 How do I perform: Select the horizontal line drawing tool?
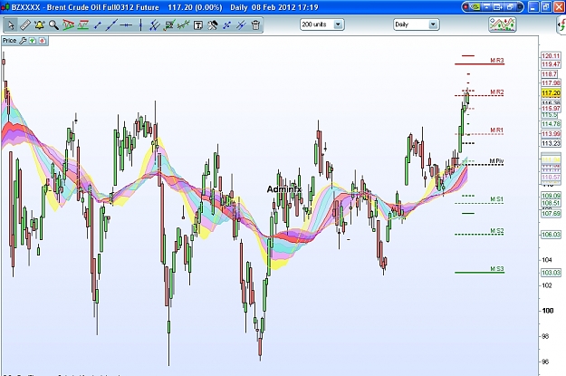(126, 25)
